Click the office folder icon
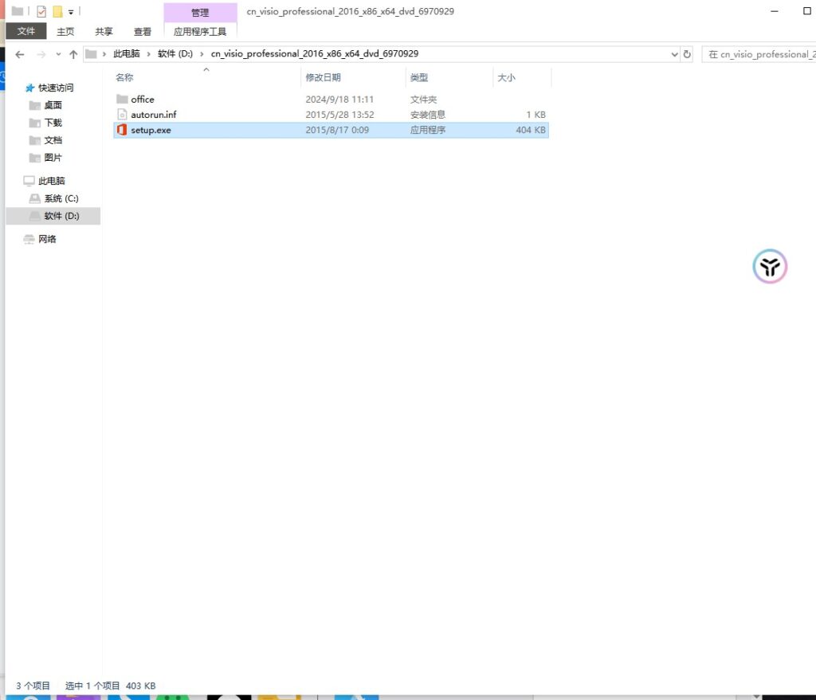The height and width of the screenshot is (700, 816). [122, 100]
